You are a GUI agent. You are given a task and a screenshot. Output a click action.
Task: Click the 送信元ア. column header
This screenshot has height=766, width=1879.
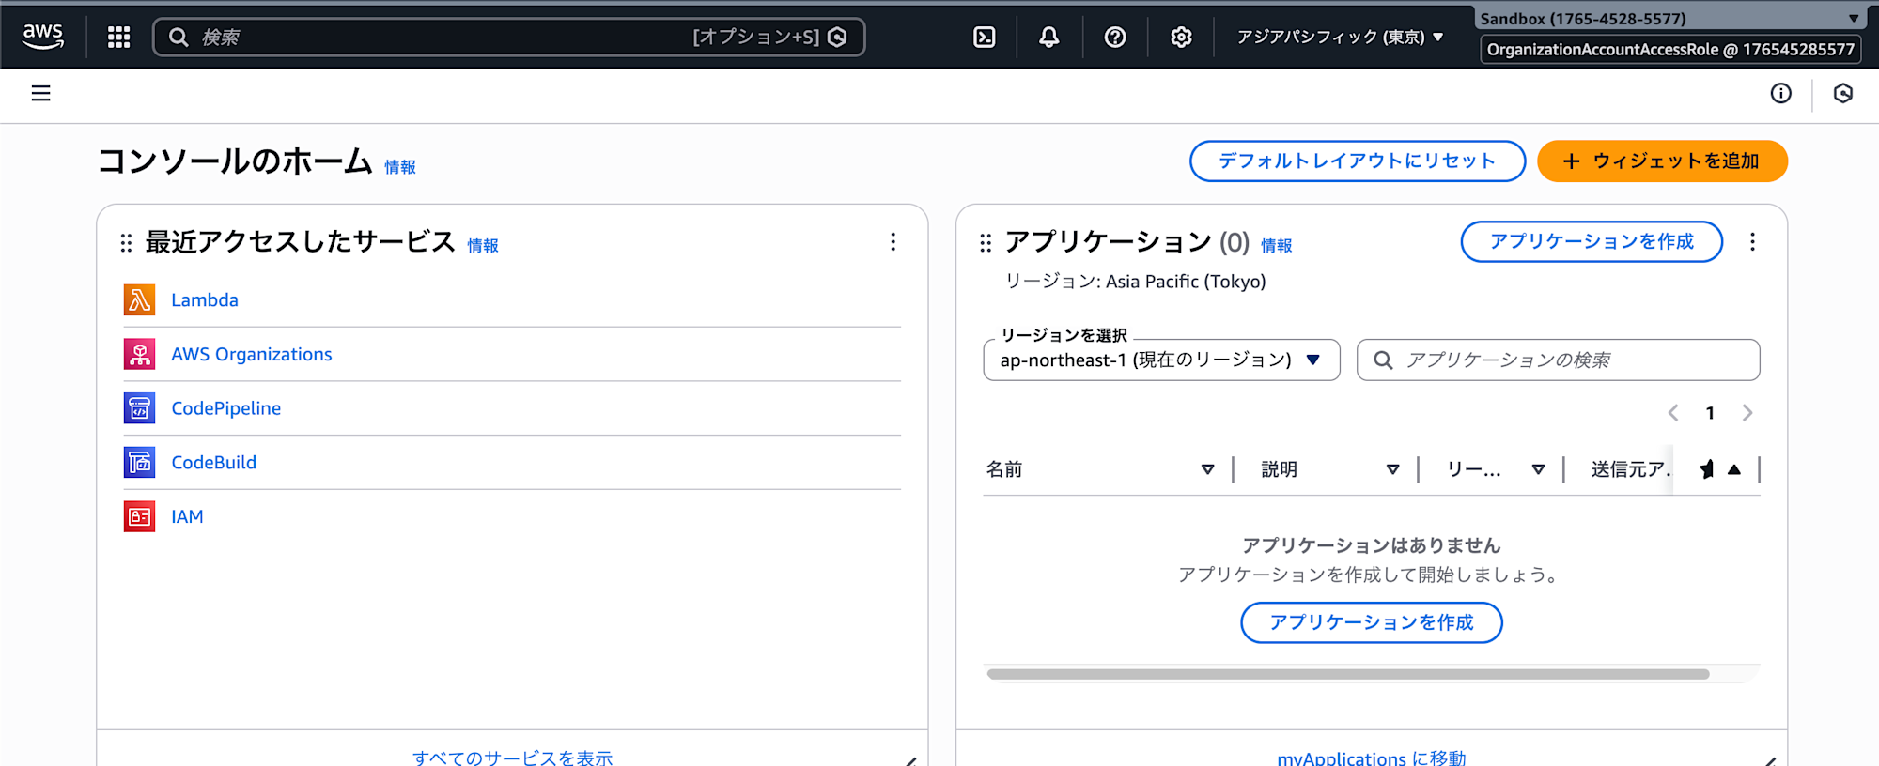[x=1630, y=469]
